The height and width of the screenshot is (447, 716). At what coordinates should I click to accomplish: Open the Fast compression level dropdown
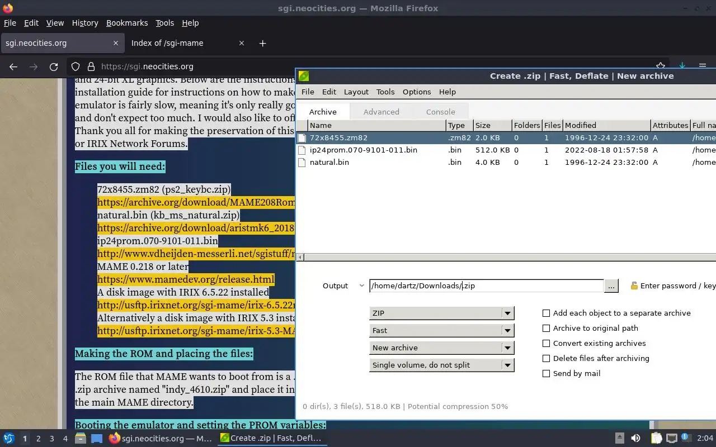[x=441, y=330]
